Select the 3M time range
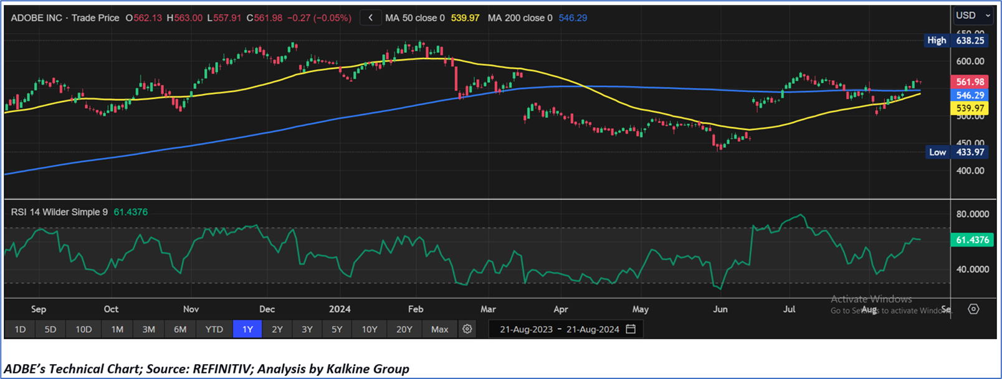This screenshot has height=379, width=1002. [148, 329]
